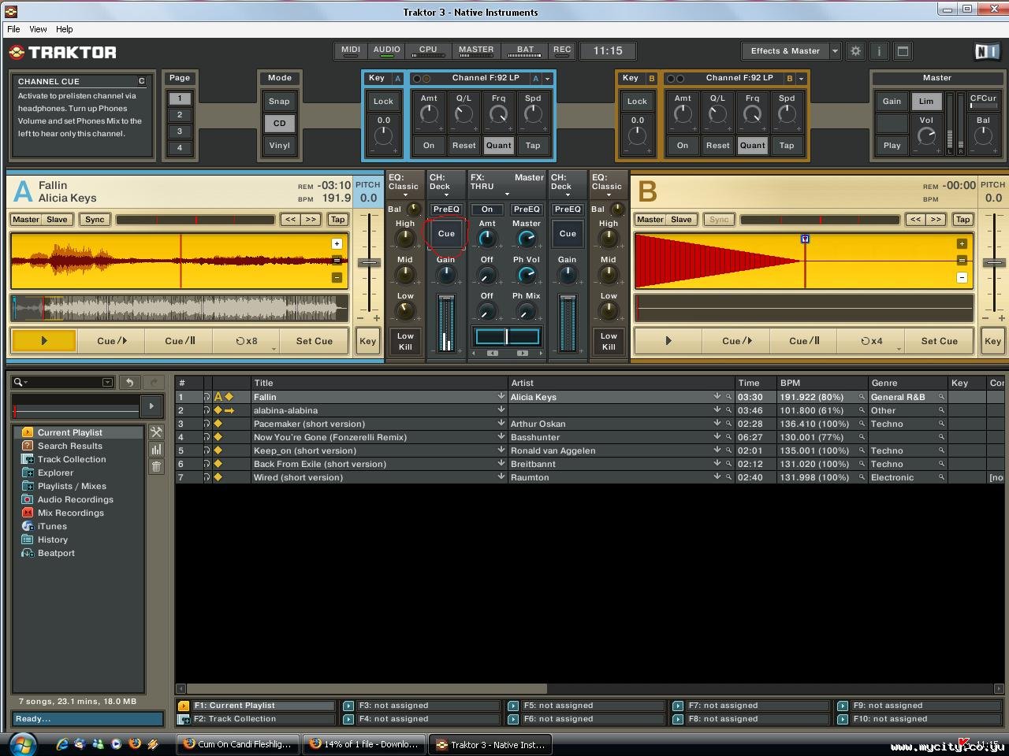Screen dimensions: 1009x756
Task: Toggle Deck A channel Cue prelisten
Action: pos(446,234)
